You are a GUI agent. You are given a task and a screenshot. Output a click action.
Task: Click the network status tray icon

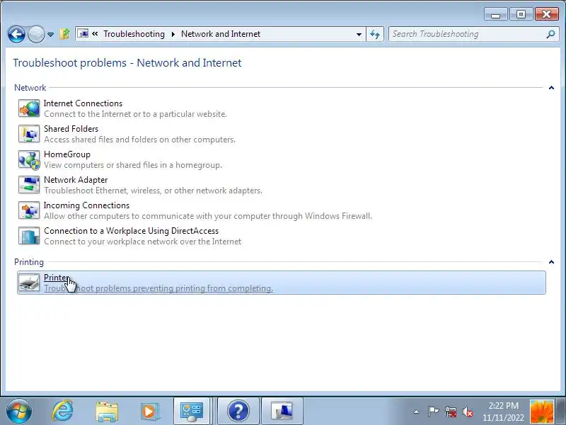point(450,412)
